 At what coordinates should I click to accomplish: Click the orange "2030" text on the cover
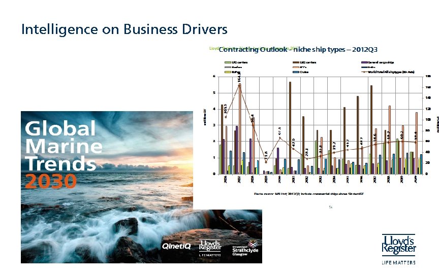pos(51,181)
